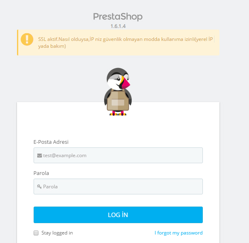Click the PrestaShop logo title
Viewport: 249px width, 243px height.
coord(118,17)
